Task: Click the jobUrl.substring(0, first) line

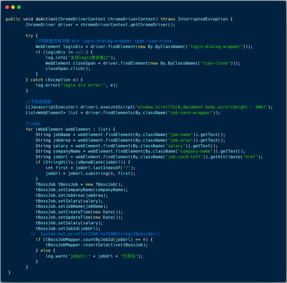Action: [90, 173]
